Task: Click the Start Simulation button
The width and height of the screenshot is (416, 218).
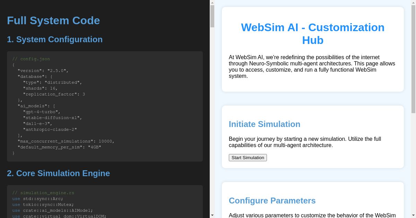Action: [248, 157]
